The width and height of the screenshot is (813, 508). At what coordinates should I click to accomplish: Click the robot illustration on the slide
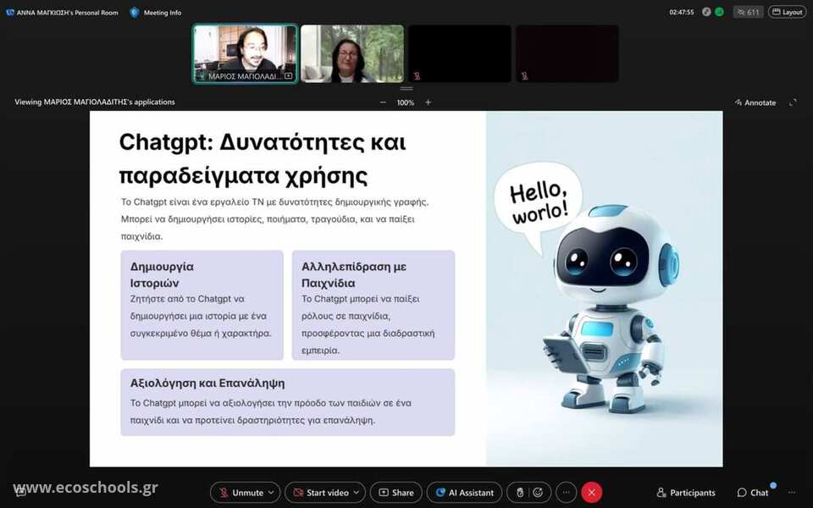point(611,308)
